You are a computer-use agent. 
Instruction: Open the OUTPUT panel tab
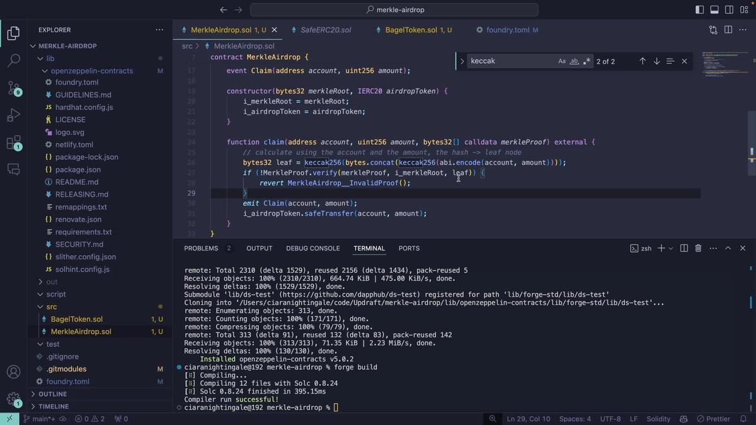coord(260,248)
